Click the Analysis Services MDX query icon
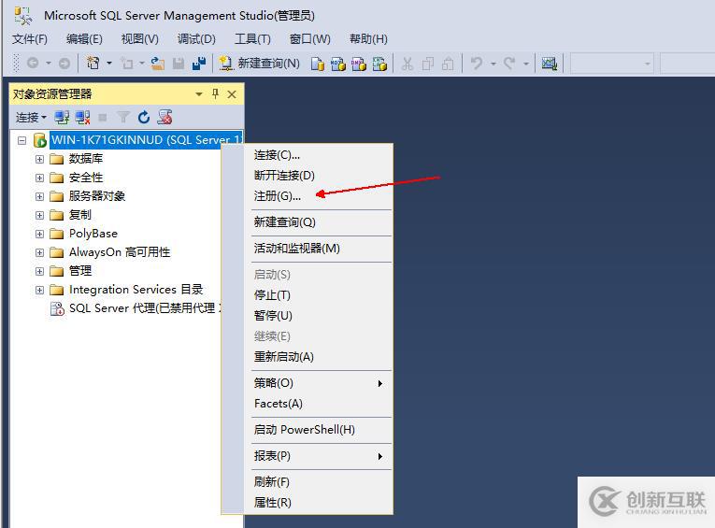This screenshot has height=528, width=715. [x=338, y=64]
